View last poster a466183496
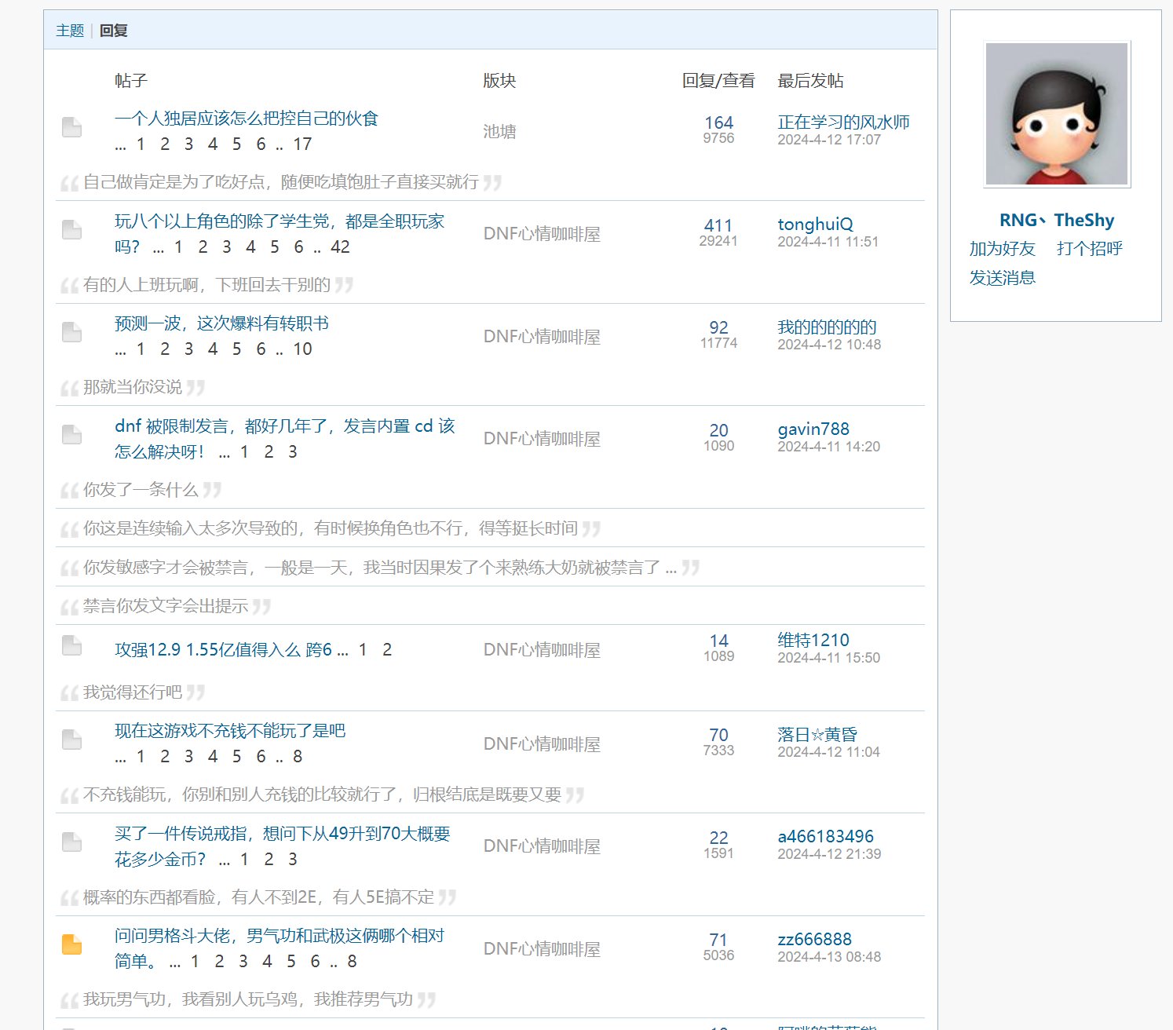This screenshot has height=1030, width=1173. pyautogui.click(x=825, y=837)
